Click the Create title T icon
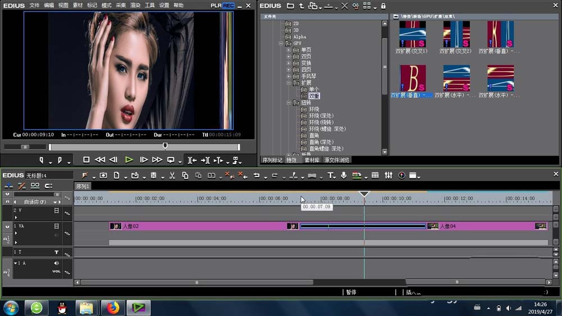562x316 pixels. pos(330,175)
